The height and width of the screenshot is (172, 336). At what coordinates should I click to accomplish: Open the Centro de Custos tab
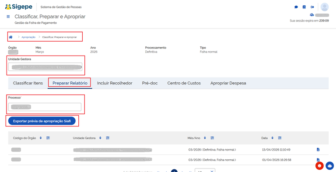(184, 83)
